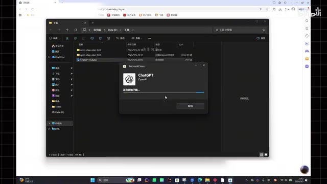327x184 pixels.
Task: Close the Downloads tab in Explorer
Action: tap(85, 22)
